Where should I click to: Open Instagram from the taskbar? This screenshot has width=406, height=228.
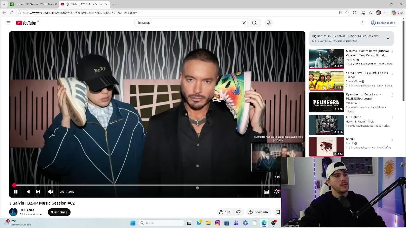coord(218,223)
